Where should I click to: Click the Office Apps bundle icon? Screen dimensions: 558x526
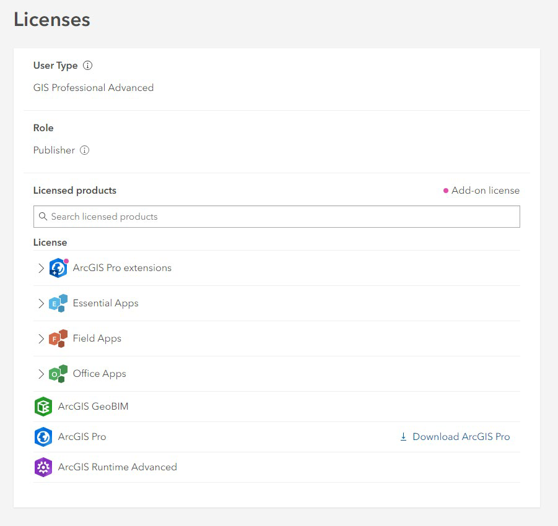(x=58, y=373)
